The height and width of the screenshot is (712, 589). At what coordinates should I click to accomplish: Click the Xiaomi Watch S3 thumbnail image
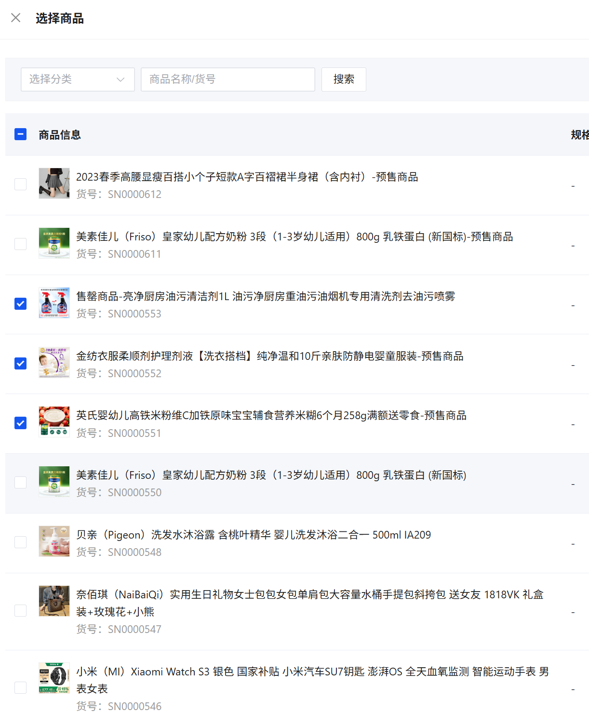pos(54,678)
